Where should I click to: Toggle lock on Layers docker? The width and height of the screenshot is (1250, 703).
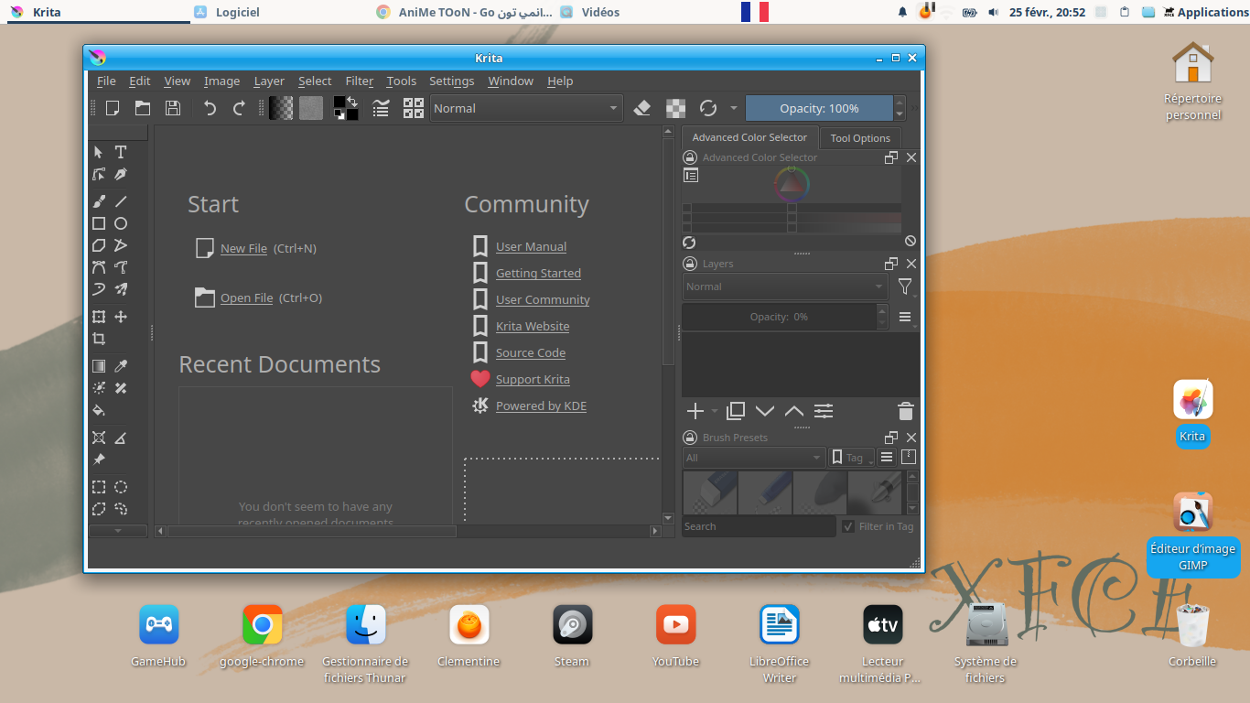click(691, 264)
